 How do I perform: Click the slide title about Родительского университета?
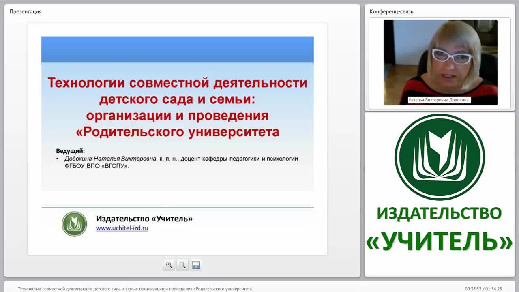point(178,107)
